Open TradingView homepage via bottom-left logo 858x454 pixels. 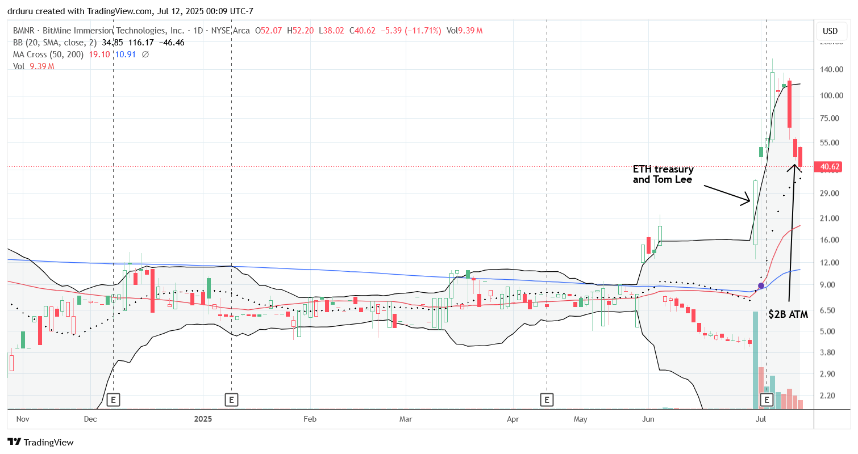41,442
